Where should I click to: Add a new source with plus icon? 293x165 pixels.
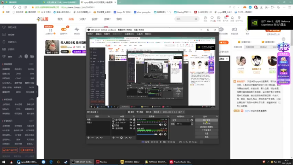click(114, 138)
